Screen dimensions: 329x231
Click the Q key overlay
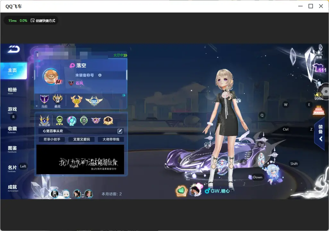pos(262,115)
